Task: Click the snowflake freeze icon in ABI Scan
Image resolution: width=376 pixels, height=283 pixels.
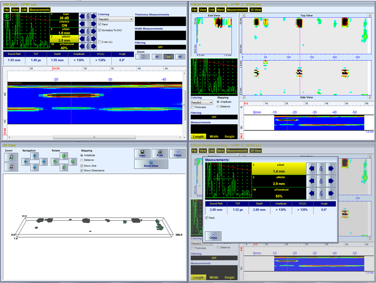Action: click(x=7, y=16)
